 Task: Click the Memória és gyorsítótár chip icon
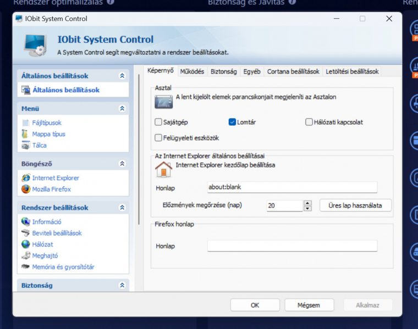(26, 266)
